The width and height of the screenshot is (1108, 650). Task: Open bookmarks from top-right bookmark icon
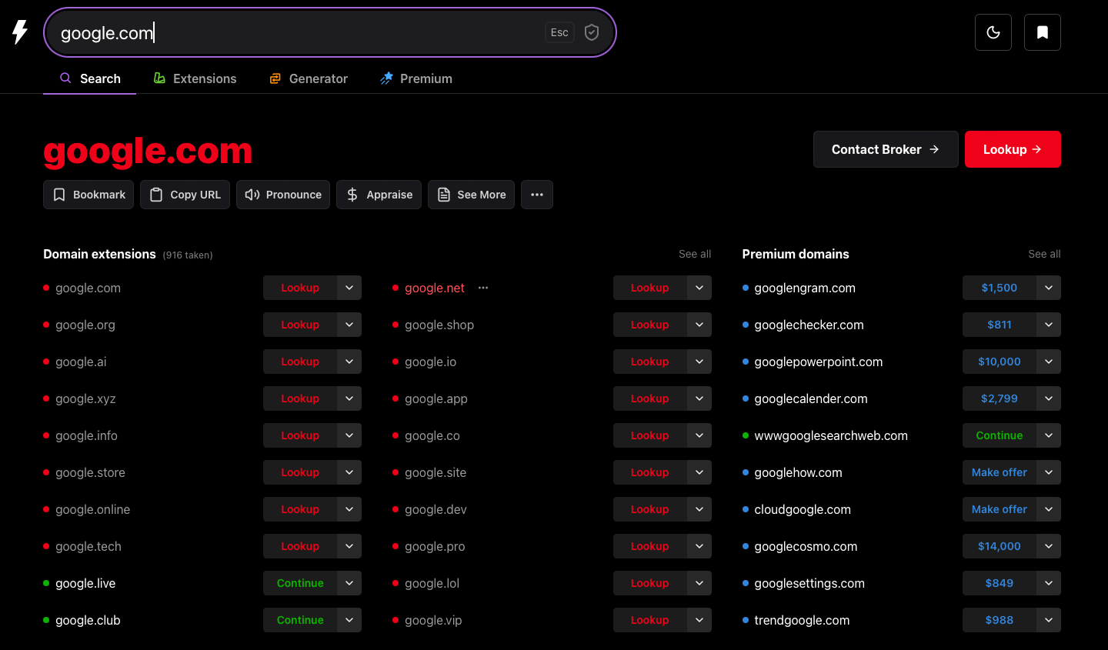(1043, 32)
